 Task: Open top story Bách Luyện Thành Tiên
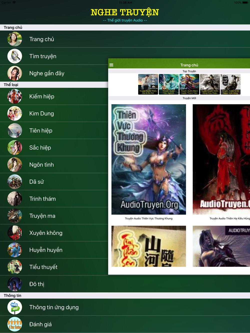(189, 84)
